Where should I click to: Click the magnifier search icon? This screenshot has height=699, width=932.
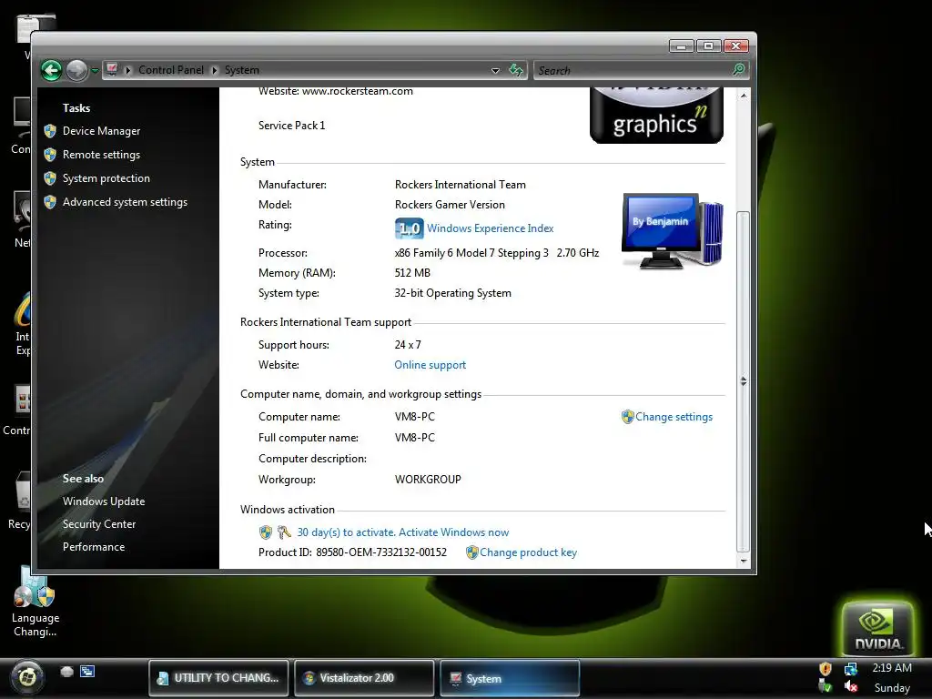(x=739, y=69)
